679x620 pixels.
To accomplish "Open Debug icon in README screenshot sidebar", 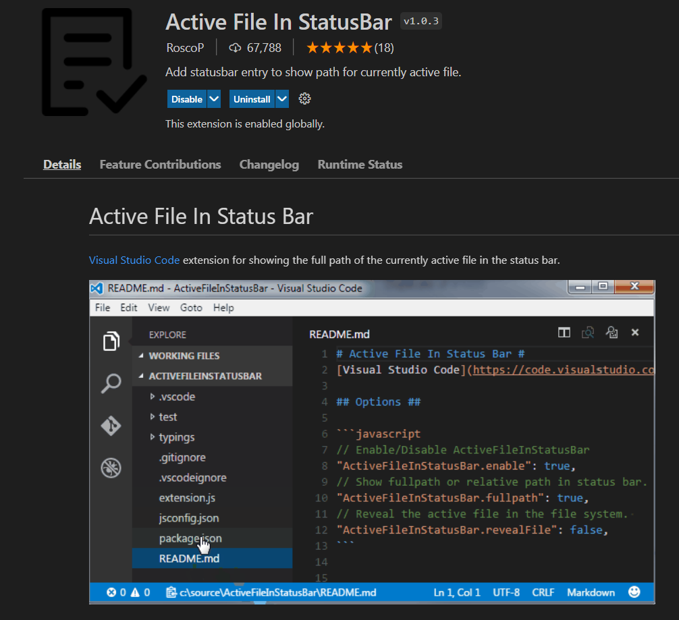I will click(x=111, y=468).
